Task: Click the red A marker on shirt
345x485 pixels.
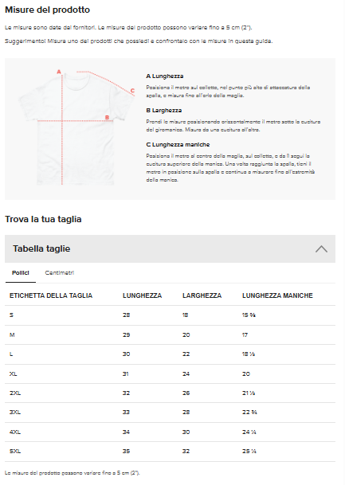Action: coord(59,72)
